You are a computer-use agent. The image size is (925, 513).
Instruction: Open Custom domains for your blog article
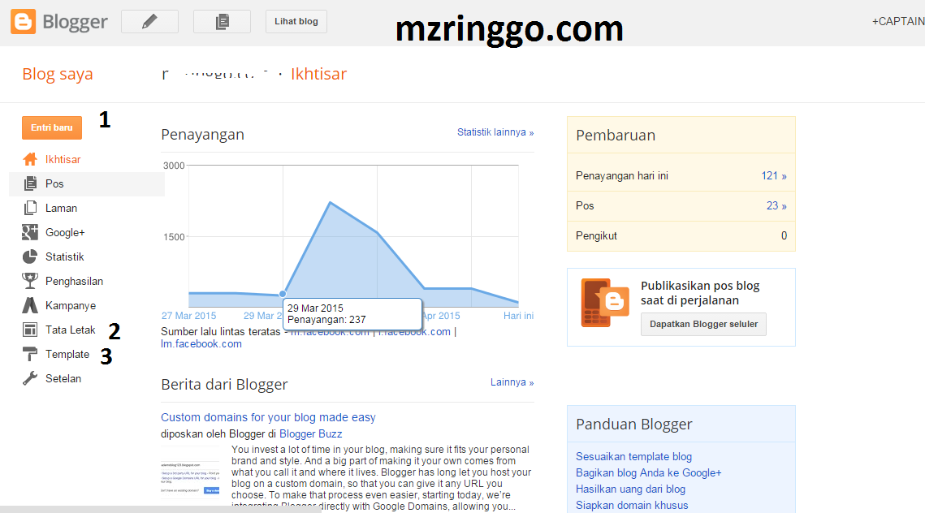(268, 417)
